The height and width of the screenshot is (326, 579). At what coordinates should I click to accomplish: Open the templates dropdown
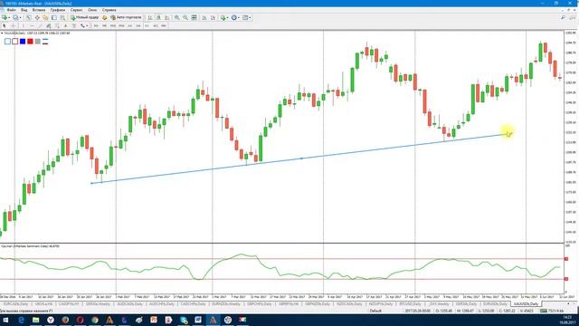[246, 17]
